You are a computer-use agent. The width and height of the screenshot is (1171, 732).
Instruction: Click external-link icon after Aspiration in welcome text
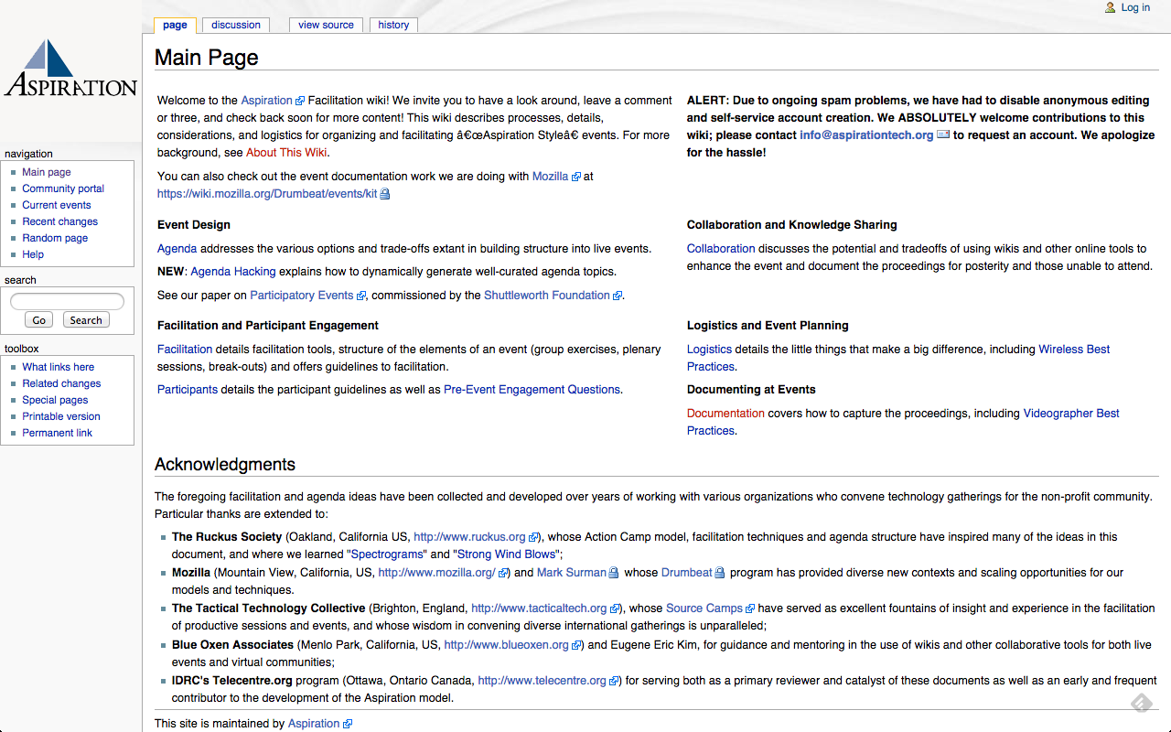pyautogui.click(x=300, y=101)
